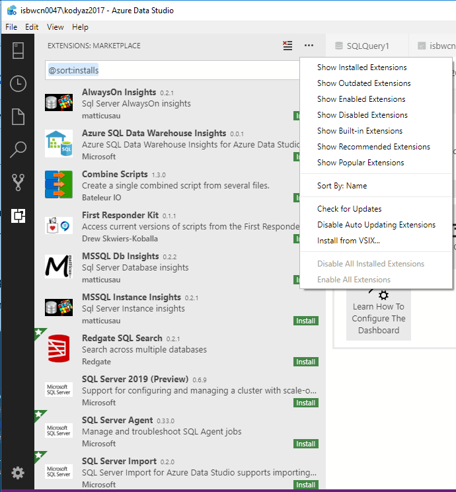Click First Responder Kit extension icon
This screenshot has width=456, height=492.
click(59, 225)
